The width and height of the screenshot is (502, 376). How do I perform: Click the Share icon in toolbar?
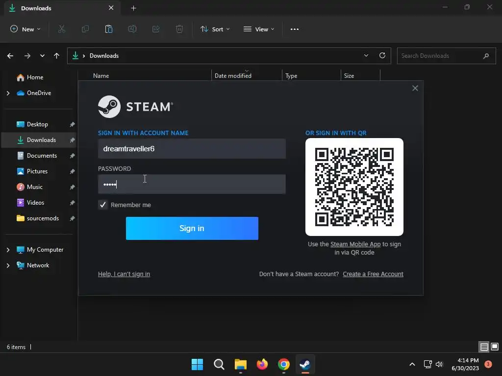156,29
